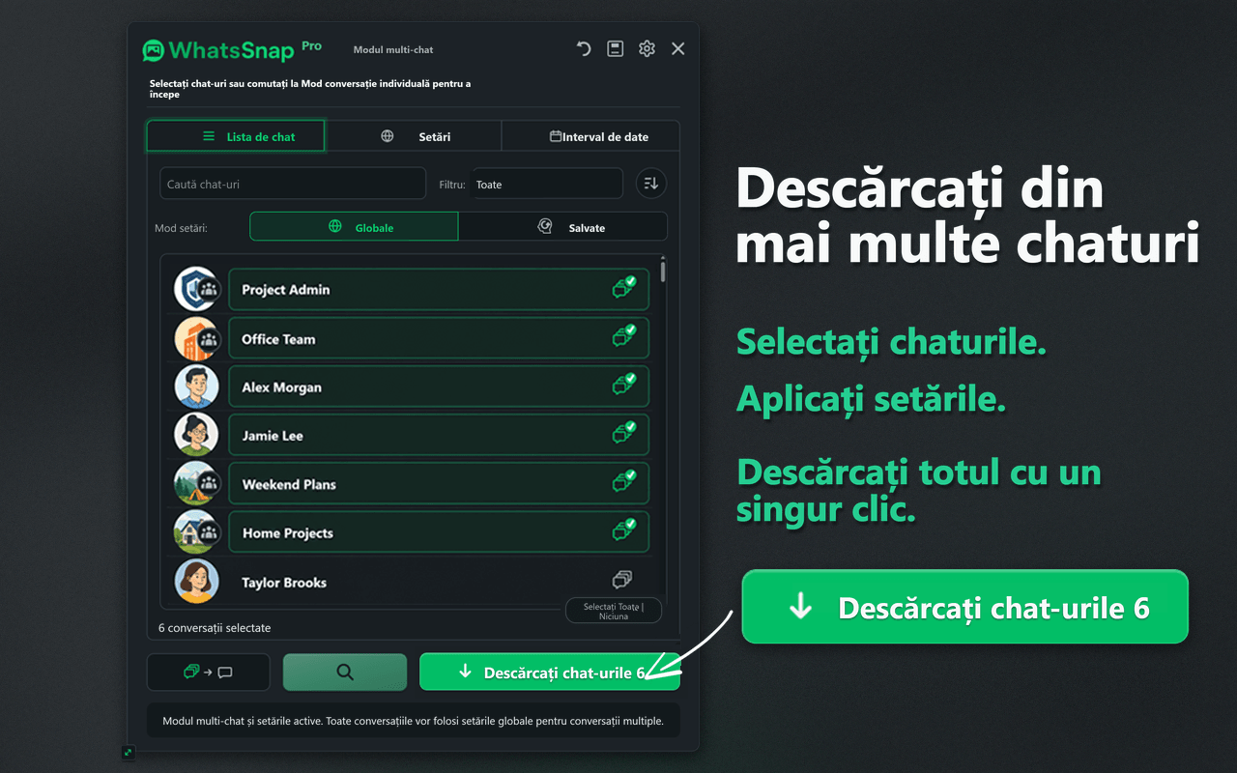Select Globale settings mode

tap(354, 227)
